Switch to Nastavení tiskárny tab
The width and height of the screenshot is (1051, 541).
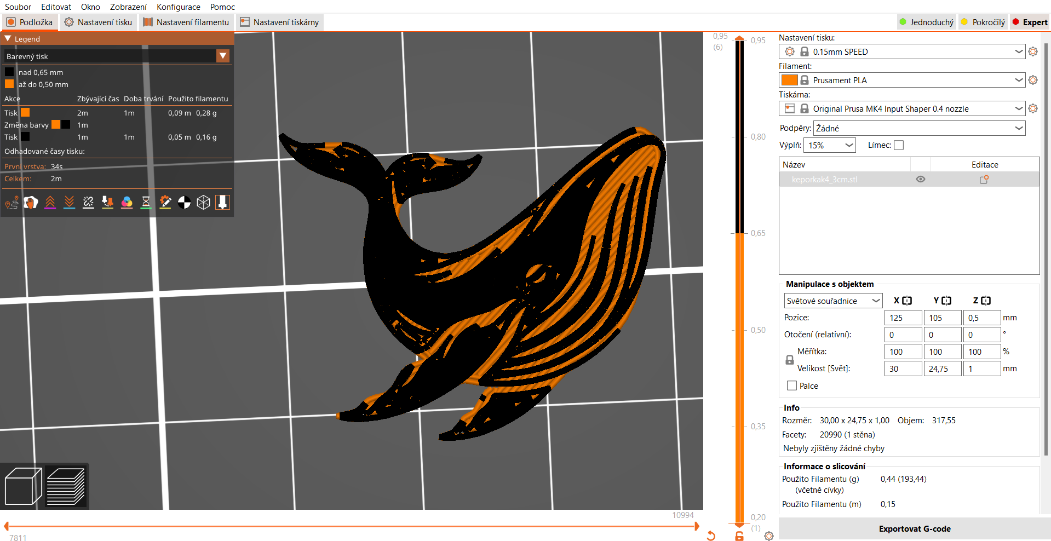click(280, 22)
